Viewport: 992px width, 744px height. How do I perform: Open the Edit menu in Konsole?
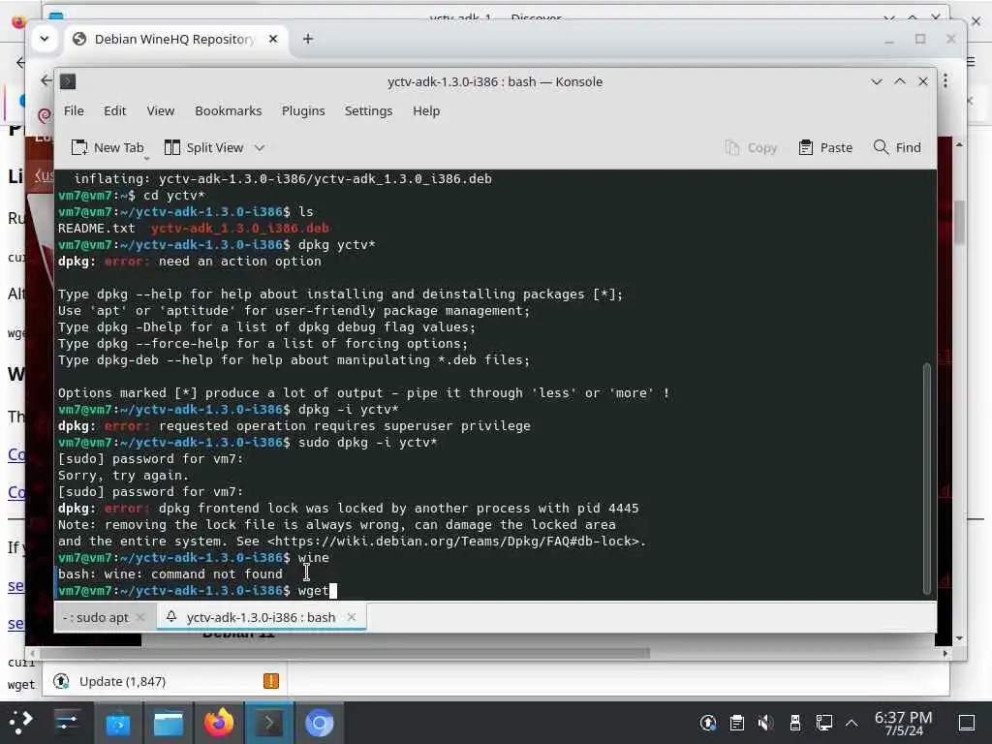point(114,110)
